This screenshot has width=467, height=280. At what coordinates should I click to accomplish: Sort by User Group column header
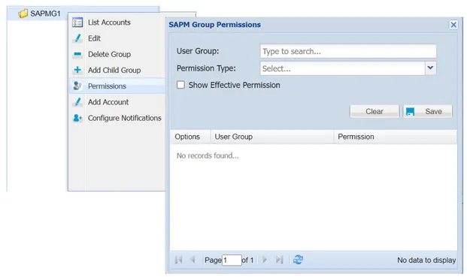272,137
